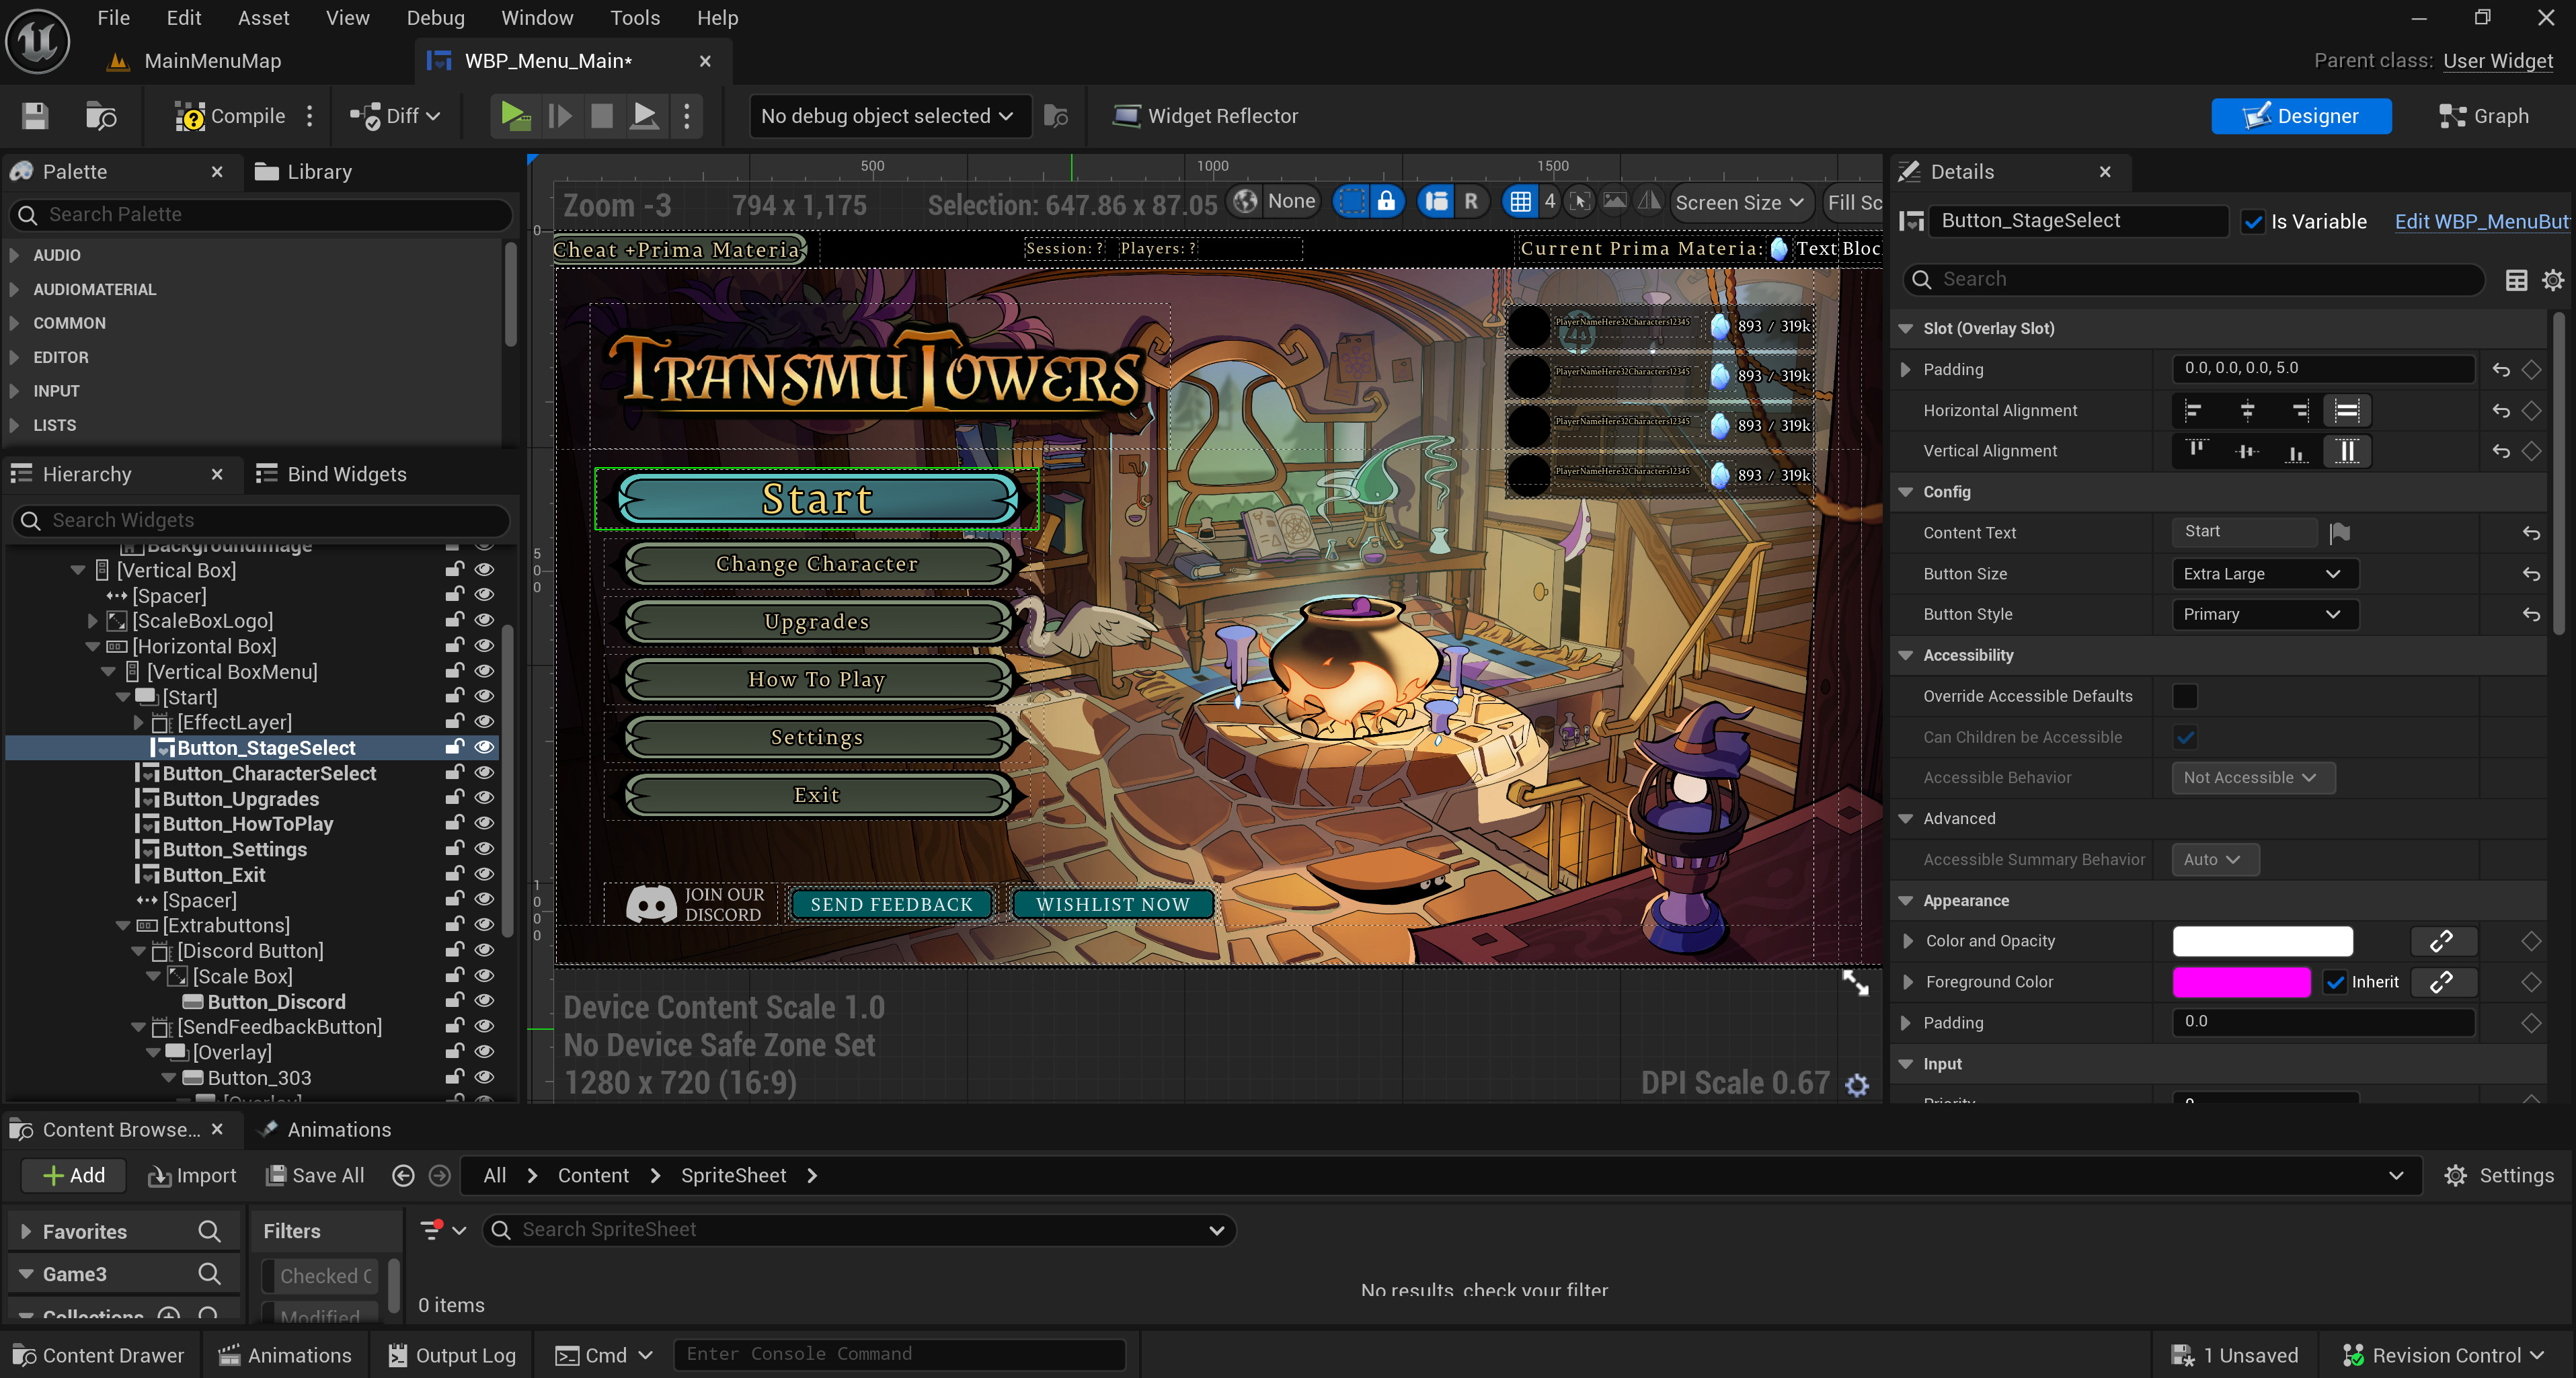
Task: Click the DPI Scale settings gear
Action: pyautogui.click(x=1857, y=1085)
